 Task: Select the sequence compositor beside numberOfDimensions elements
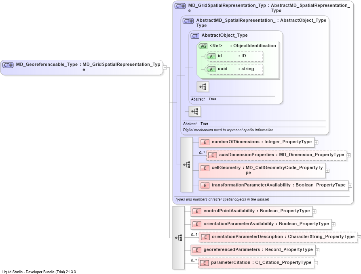[187, 165]
